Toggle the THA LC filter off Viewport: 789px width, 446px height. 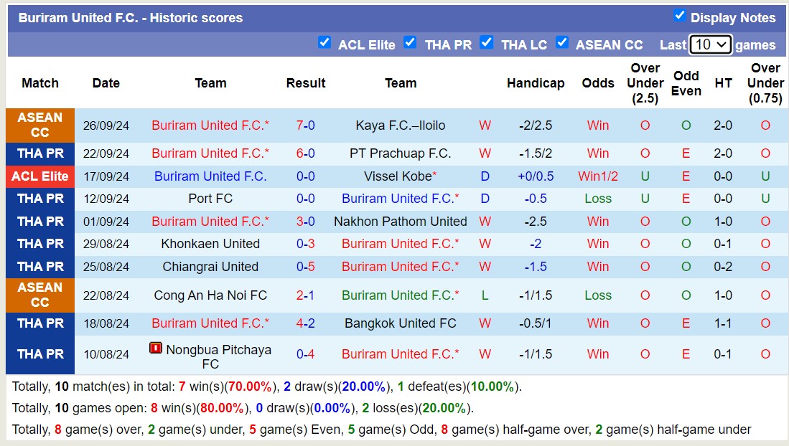[x=487, y=43]
